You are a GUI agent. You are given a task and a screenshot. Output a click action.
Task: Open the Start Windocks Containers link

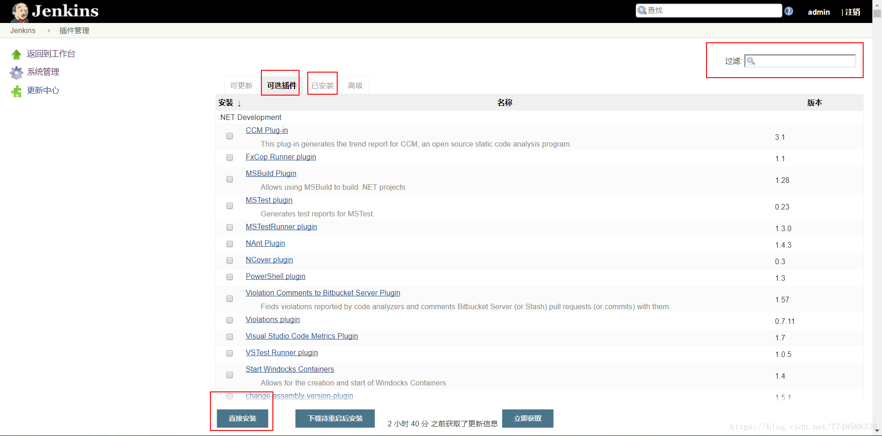290,369
